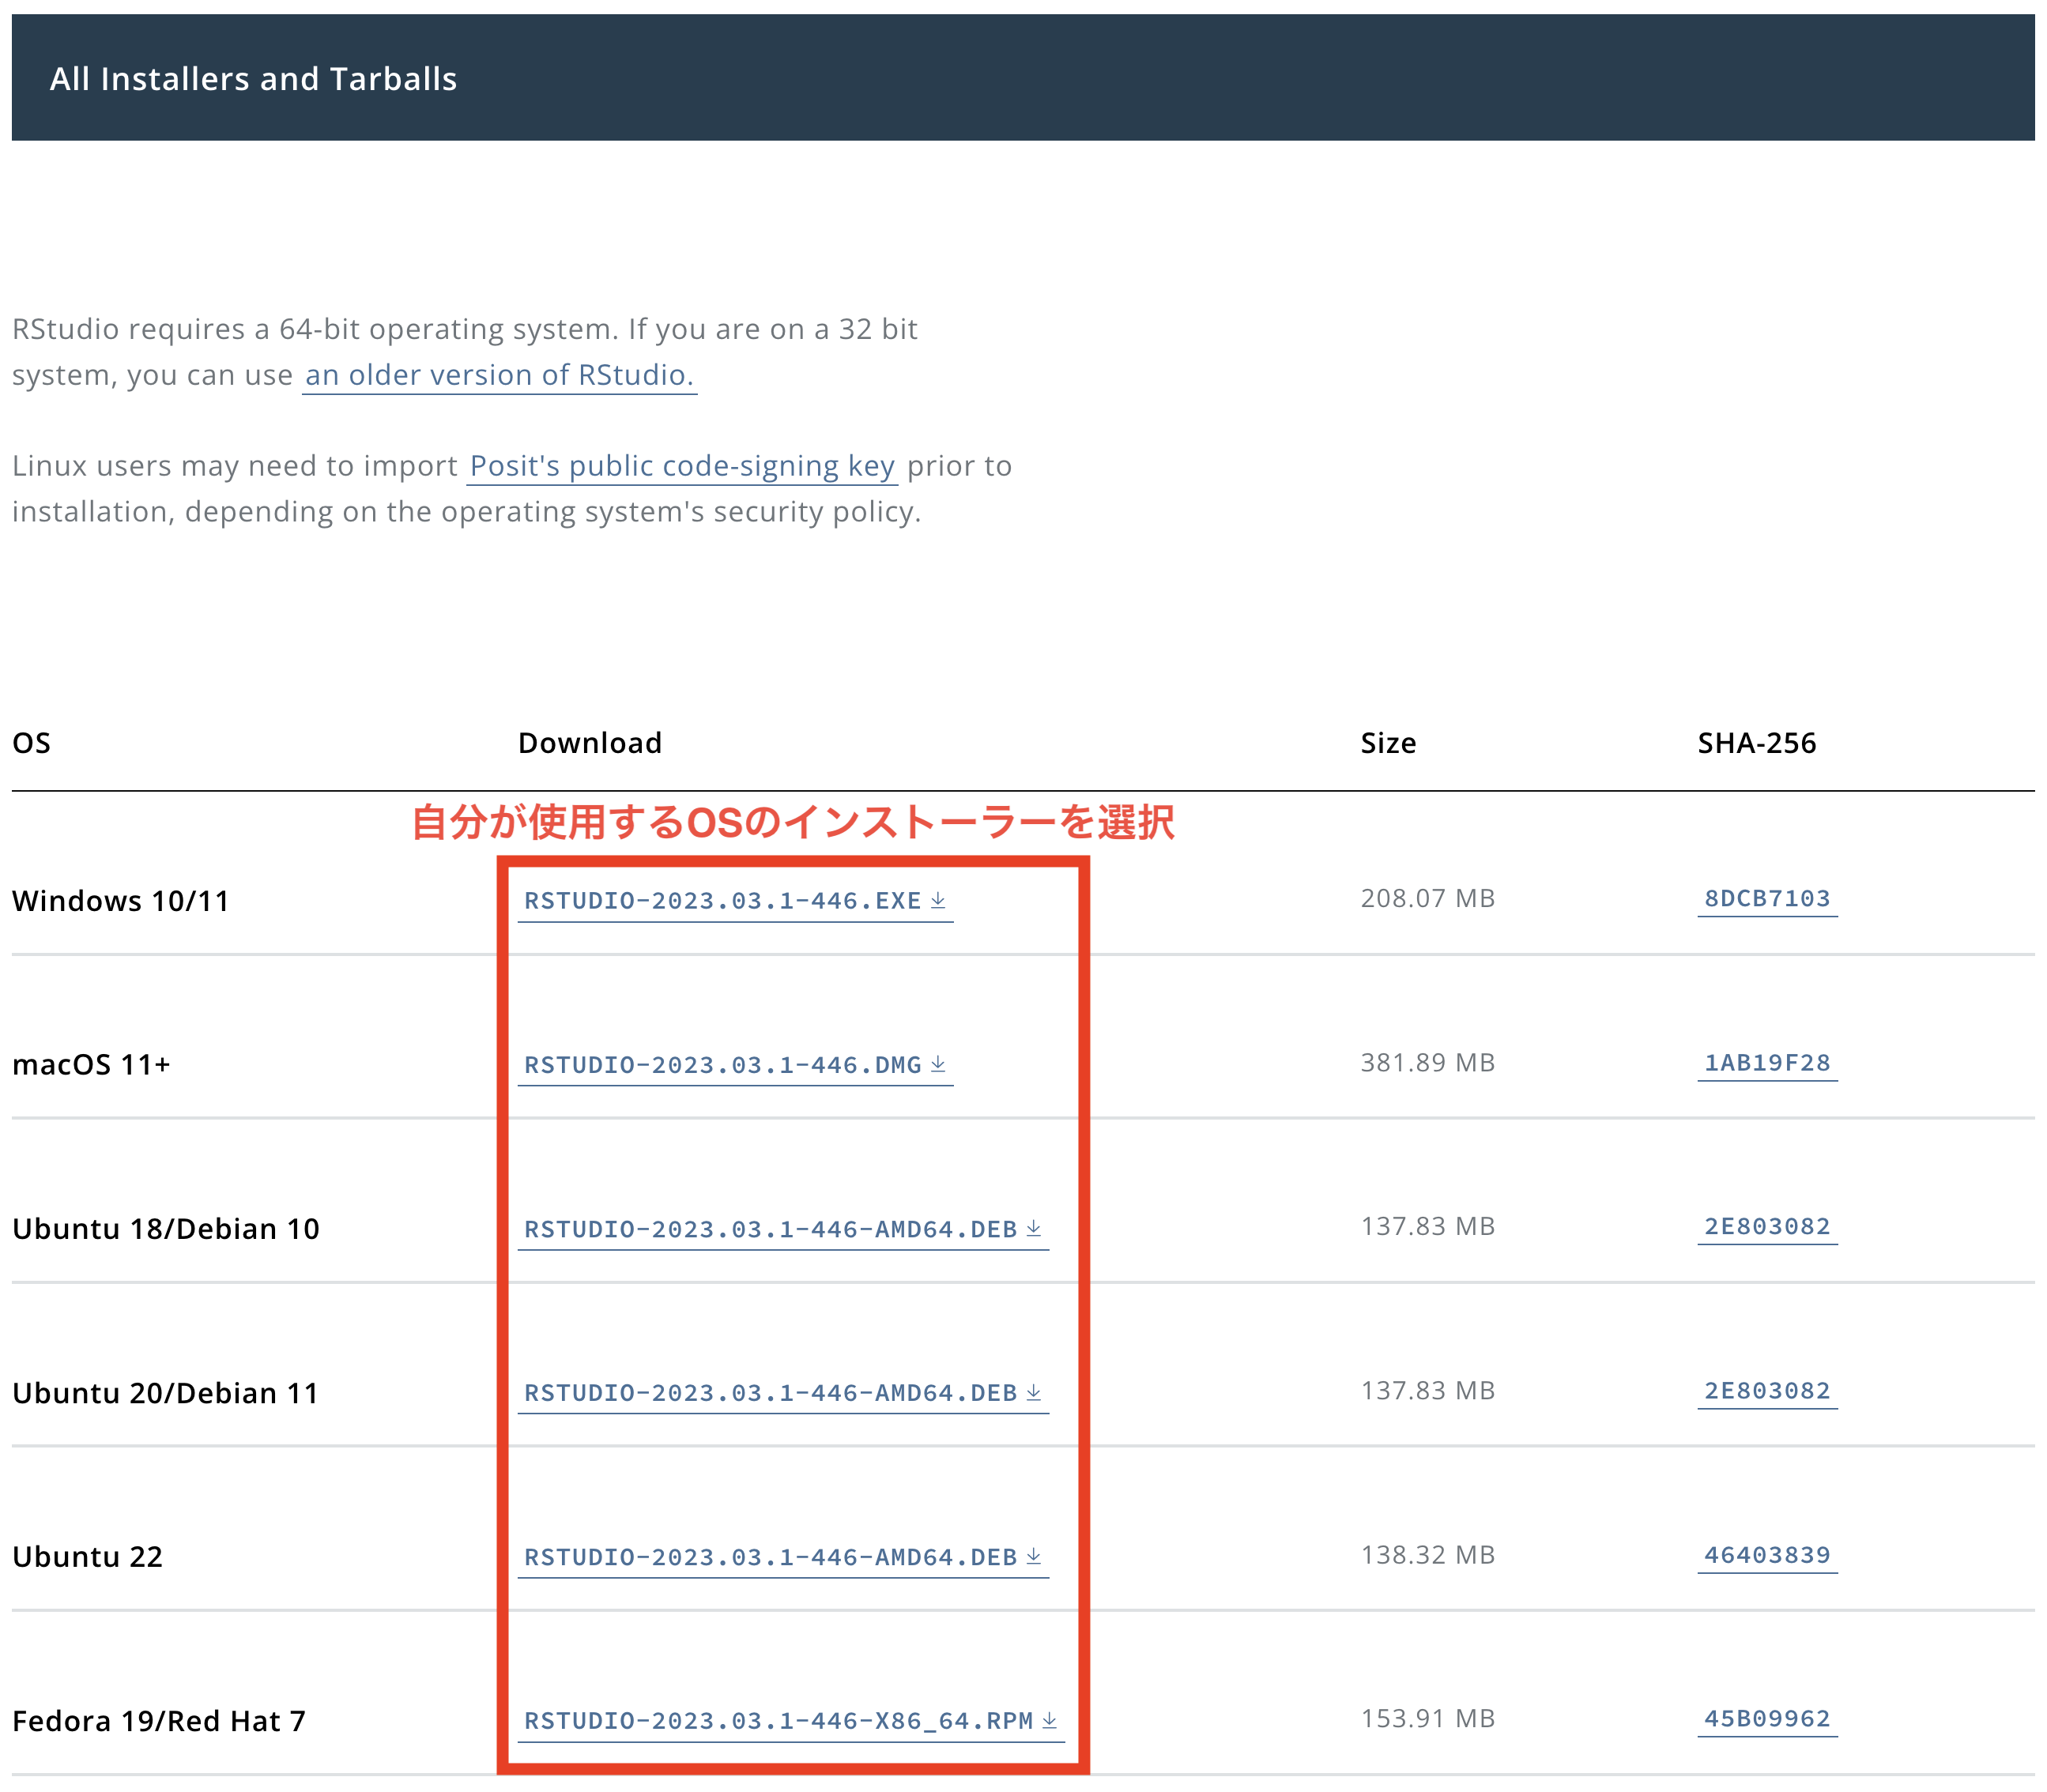Download X86_64.RPM for Fedora 19/Red Hat 7
Viewport: 2047px width, 1792px height.
tap(790, 1720)
